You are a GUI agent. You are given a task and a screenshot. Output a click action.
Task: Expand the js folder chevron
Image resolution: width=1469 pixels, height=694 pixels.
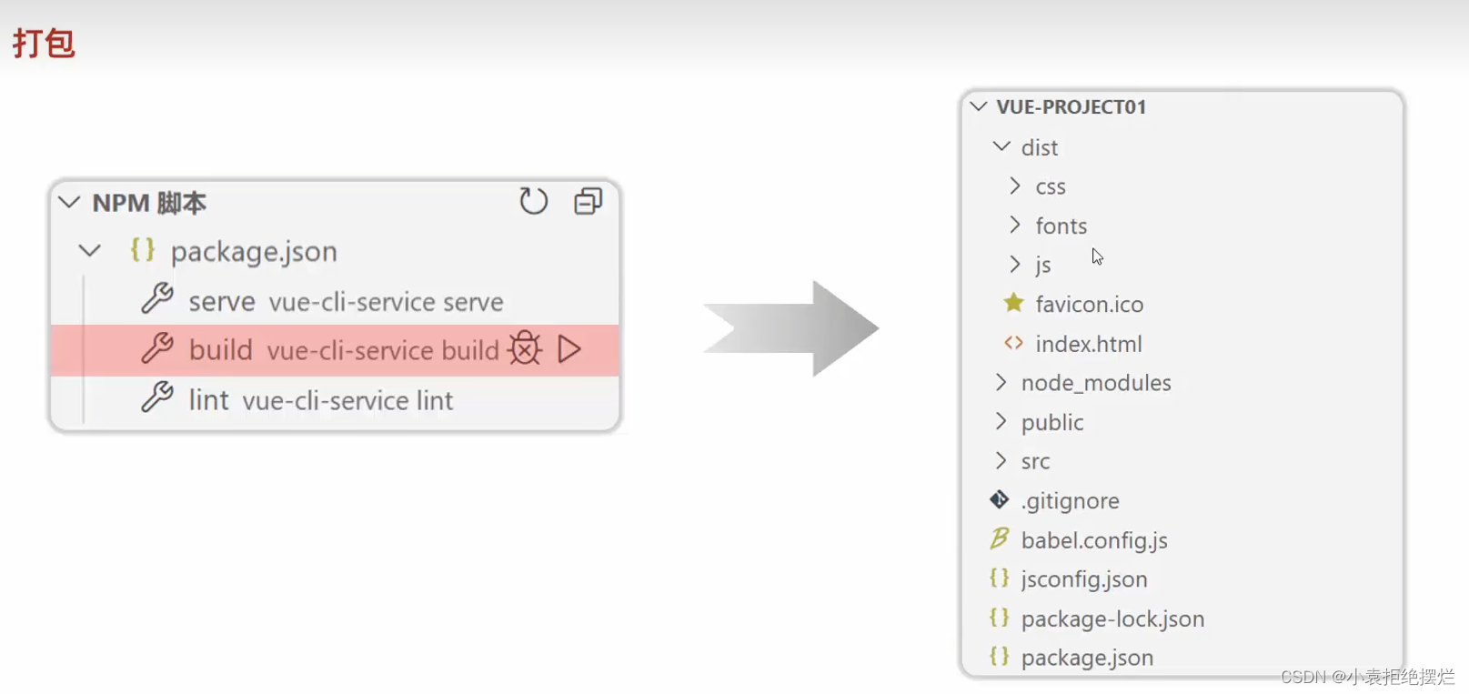1015,264
